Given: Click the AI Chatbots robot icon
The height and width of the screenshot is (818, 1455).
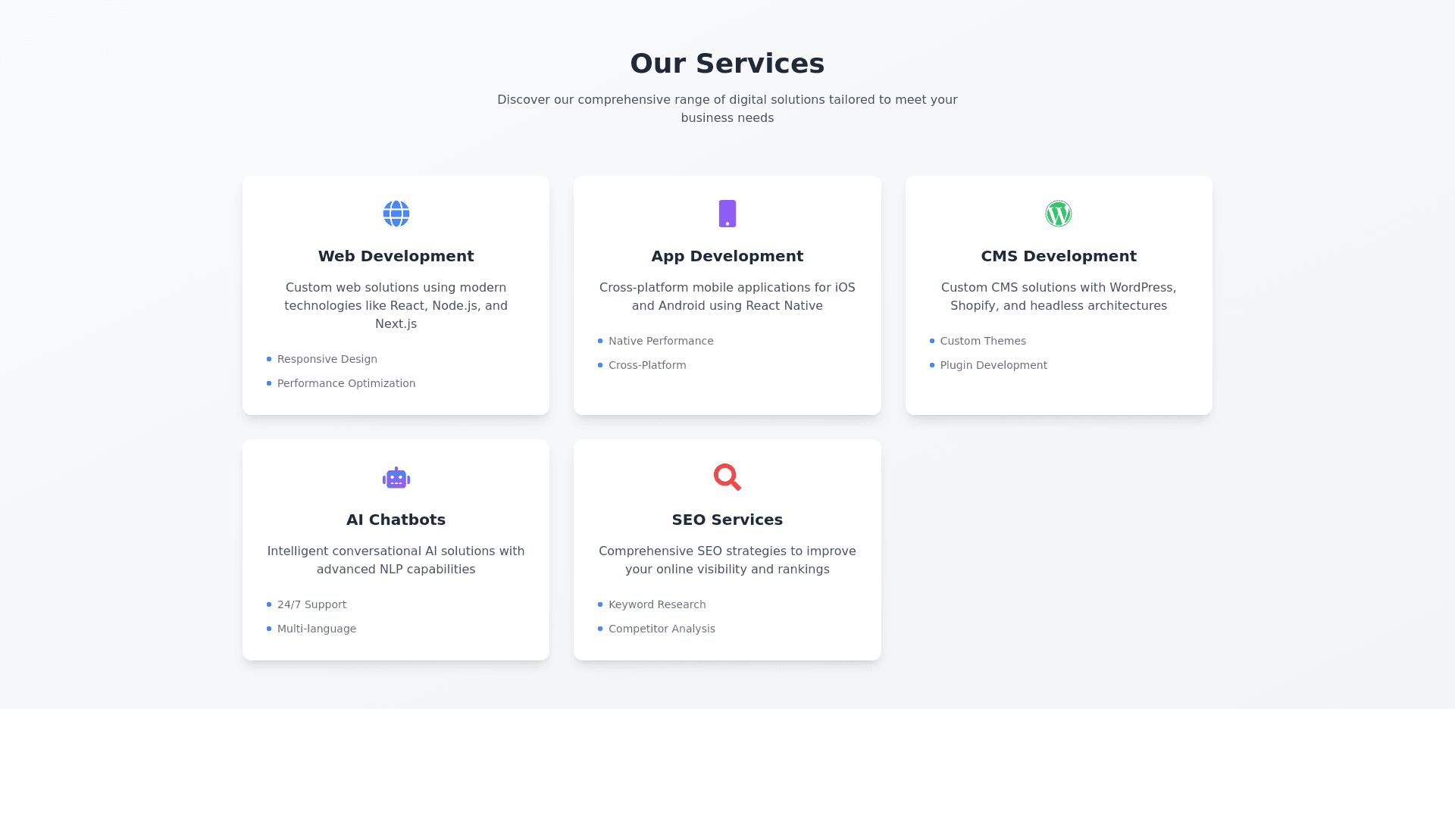Looking at the screenshot, I should [396, 478].
